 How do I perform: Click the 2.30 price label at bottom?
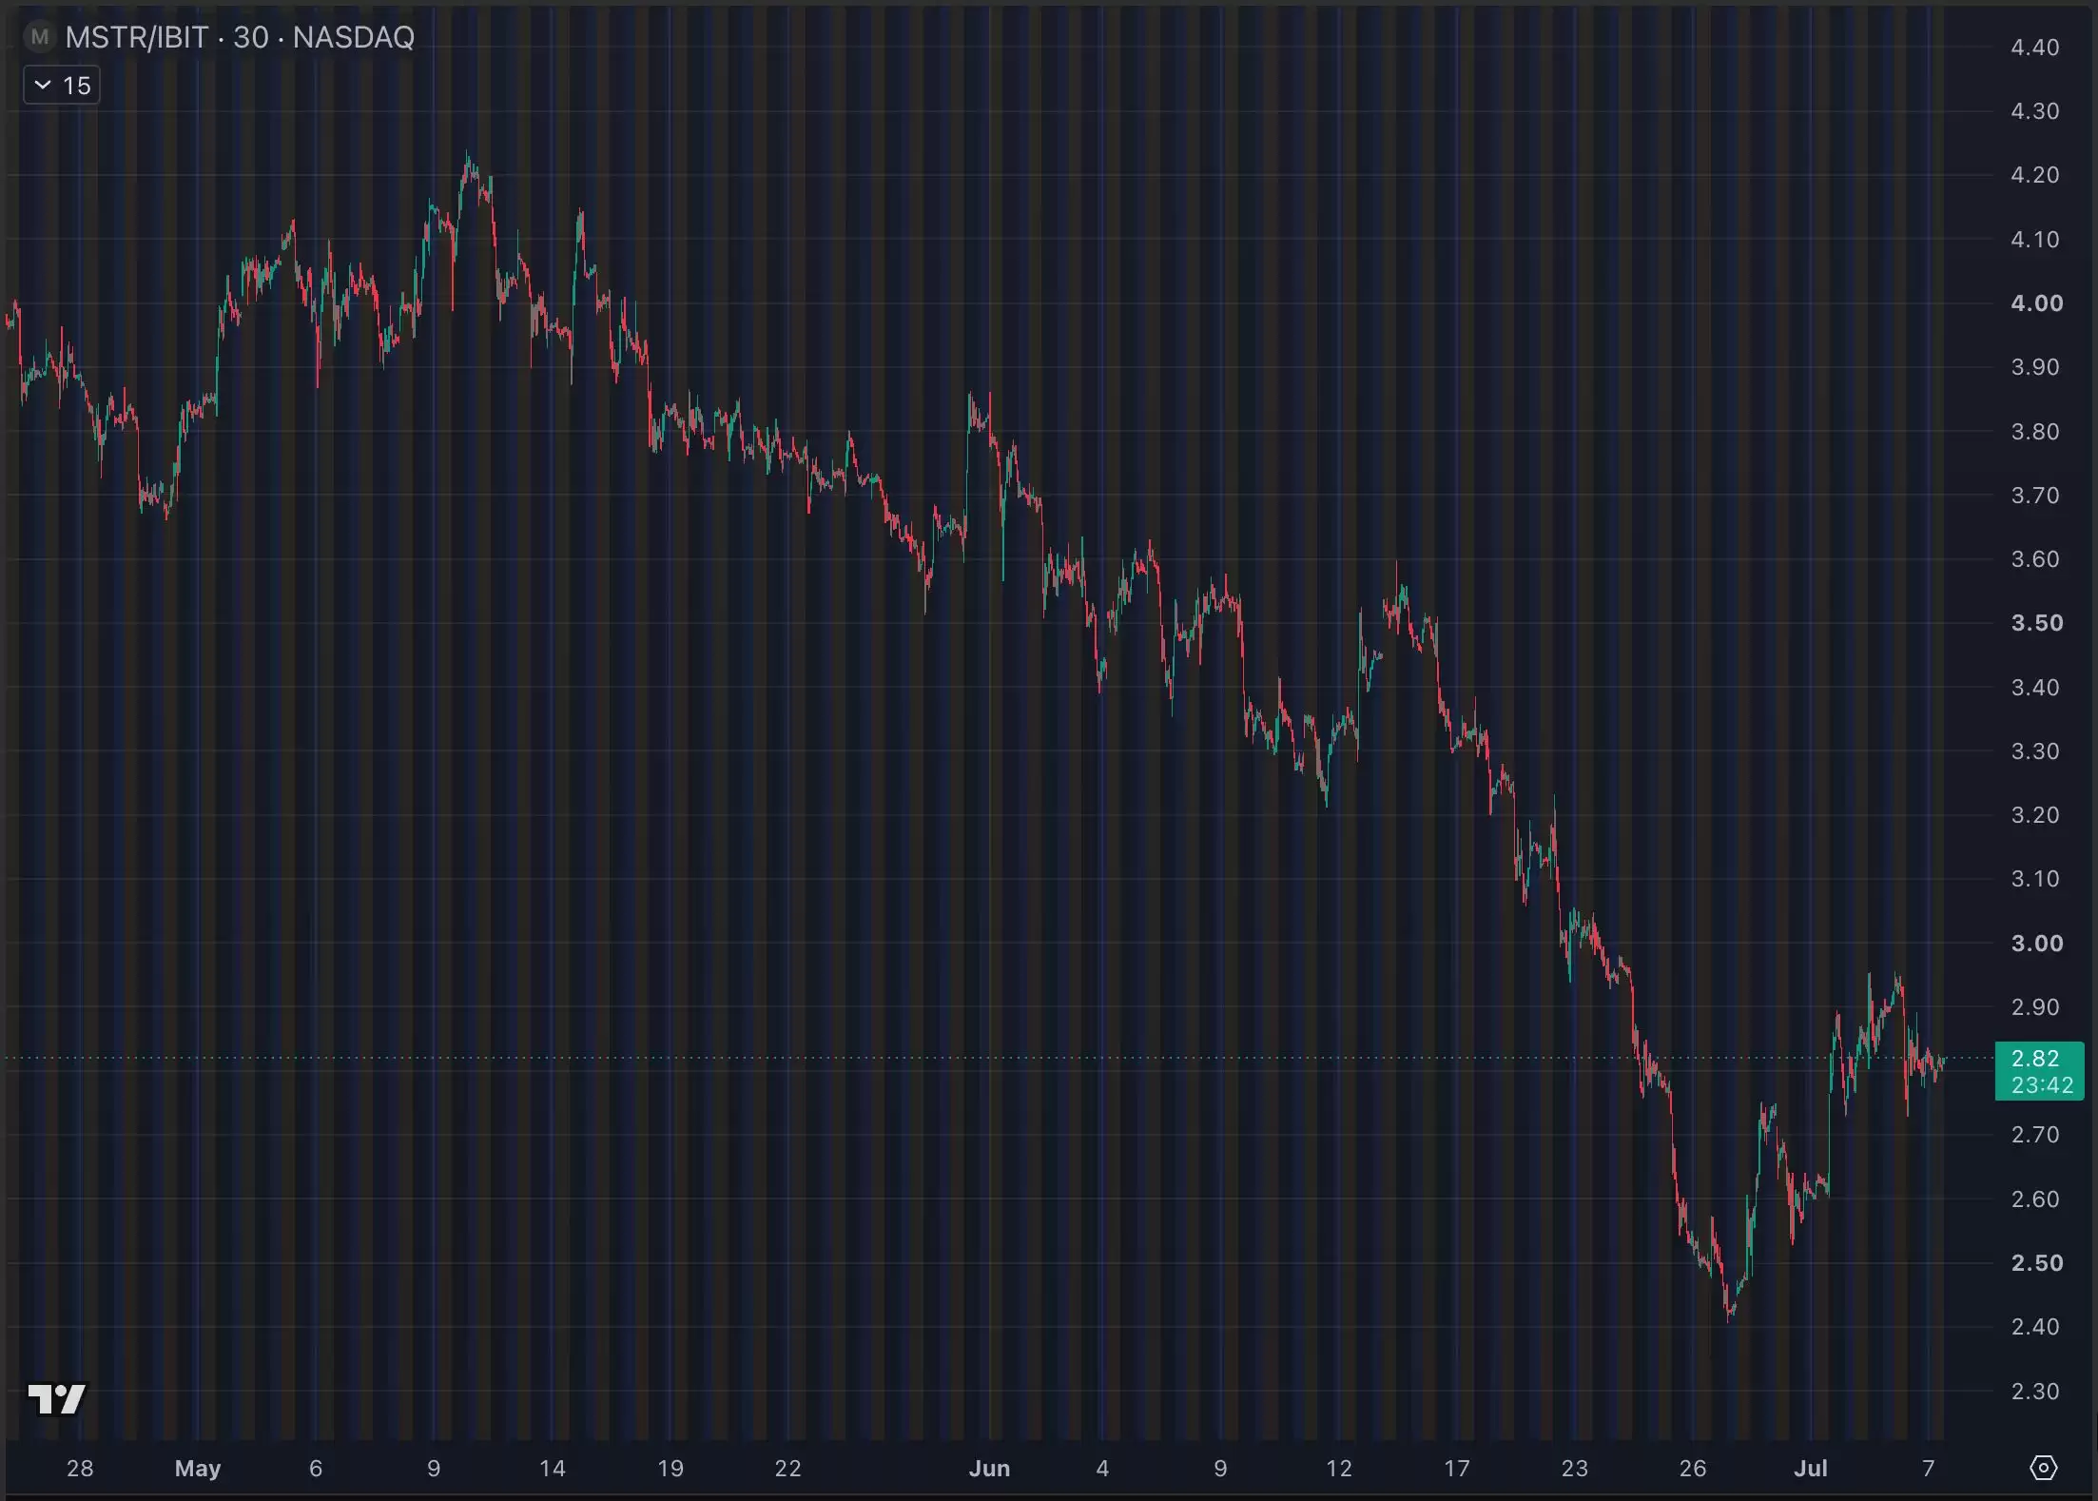coord(2035,1391)
